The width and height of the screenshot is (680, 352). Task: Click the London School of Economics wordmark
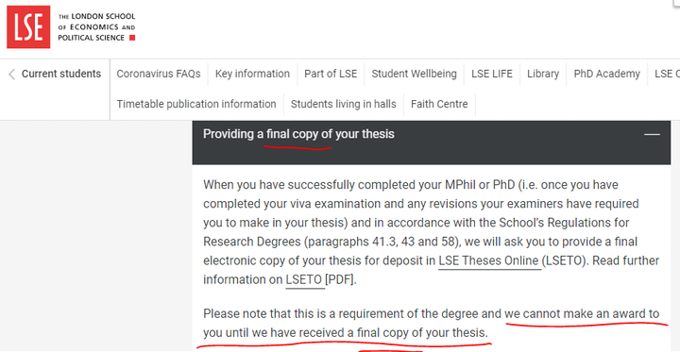96,26
